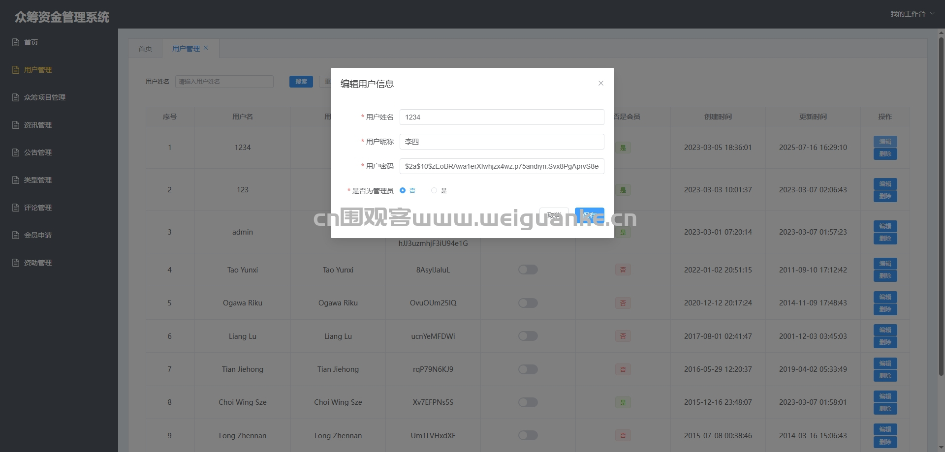Click the vertical scrollbar on the right edge
Viewport: 945px width, 452px height.
click(941, 207)
